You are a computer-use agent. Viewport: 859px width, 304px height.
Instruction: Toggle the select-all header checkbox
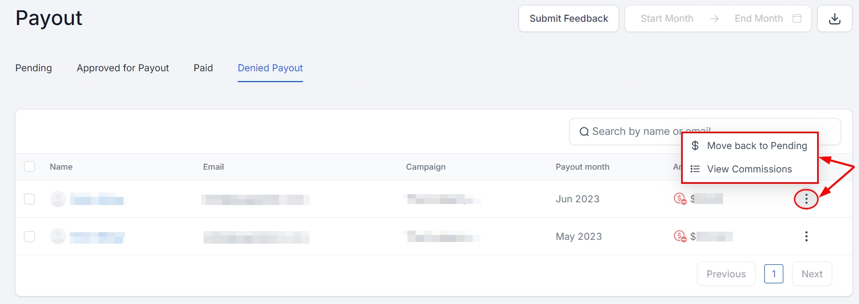coord(29,166)
